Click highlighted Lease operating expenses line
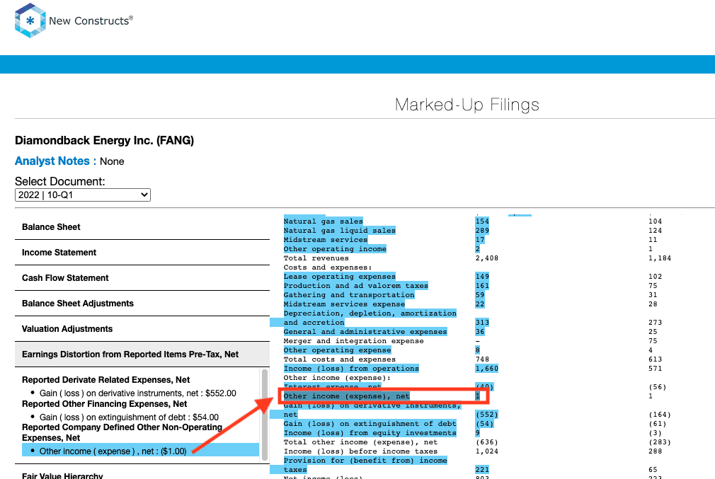715x479 pixels. coord(340,277)
